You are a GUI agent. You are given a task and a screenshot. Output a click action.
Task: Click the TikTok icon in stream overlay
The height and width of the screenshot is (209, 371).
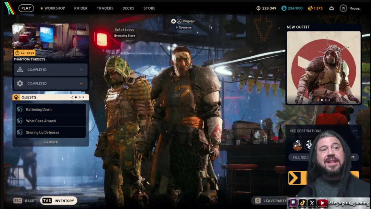[302, 203]
